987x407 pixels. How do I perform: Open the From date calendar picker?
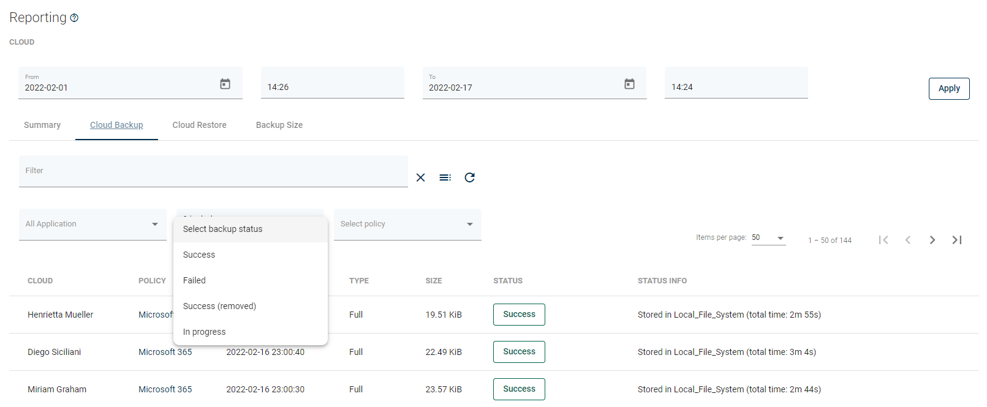tap(225, 84)
